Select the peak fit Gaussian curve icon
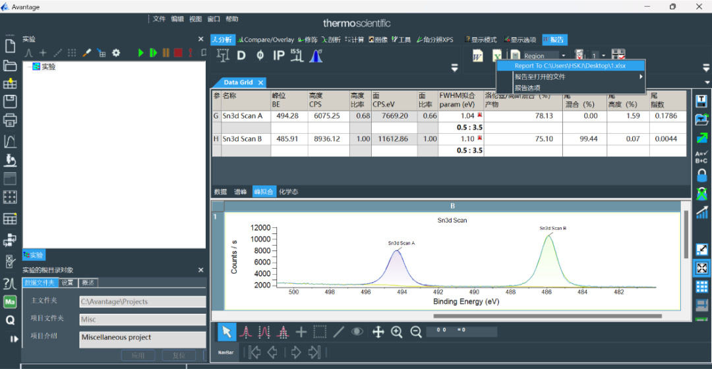The height and width of the screenshot is (369, 712). coord(316,56)
